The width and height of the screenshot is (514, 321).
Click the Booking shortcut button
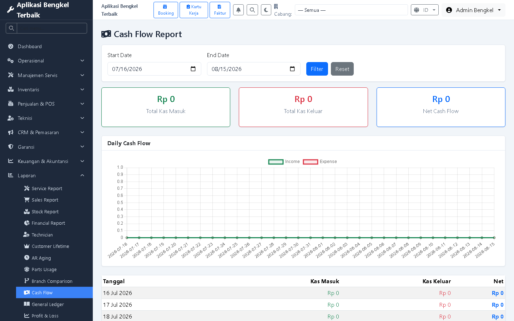pos(166,10)
